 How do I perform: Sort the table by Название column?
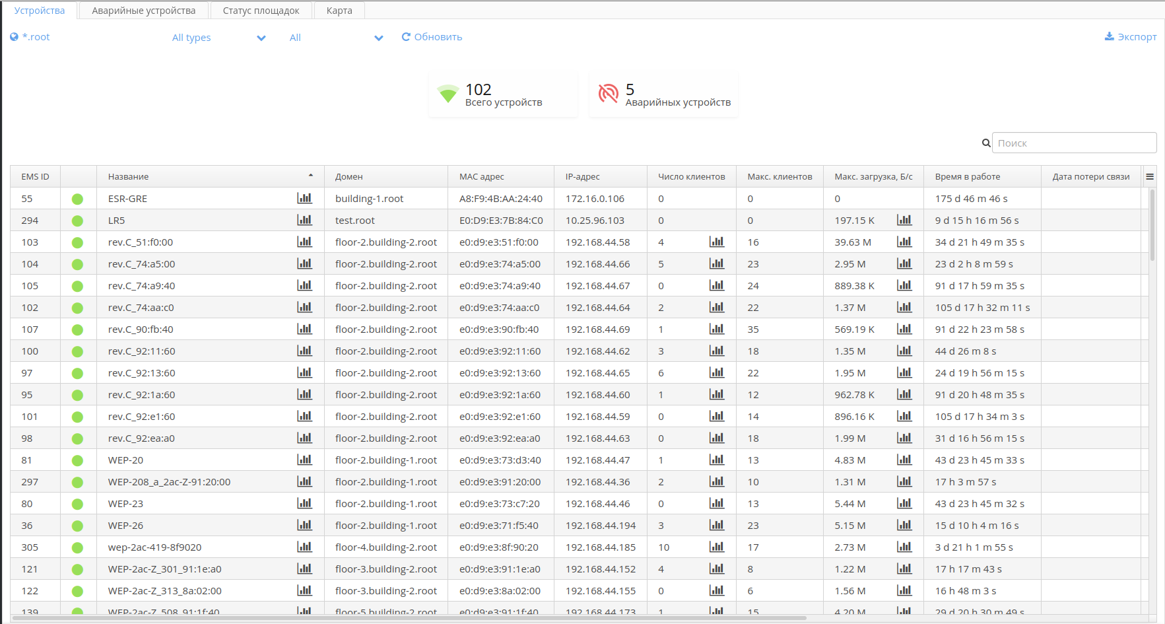(x=211, y=176)
